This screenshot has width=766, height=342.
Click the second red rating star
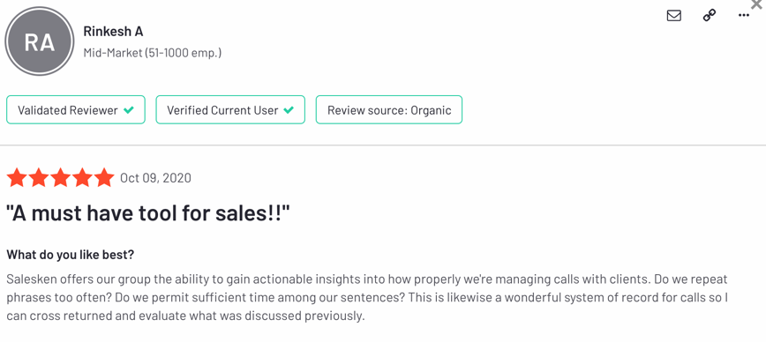[x=38, y=178]
